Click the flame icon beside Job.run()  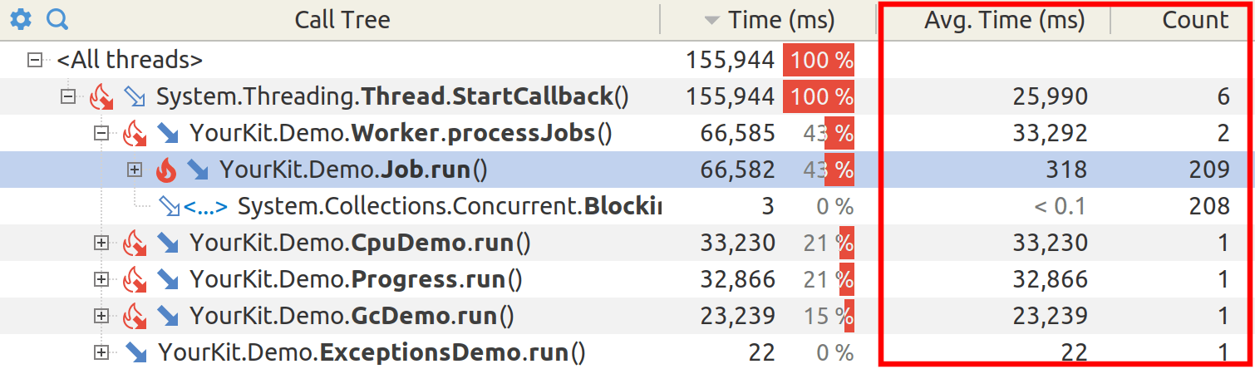point(166,170)
